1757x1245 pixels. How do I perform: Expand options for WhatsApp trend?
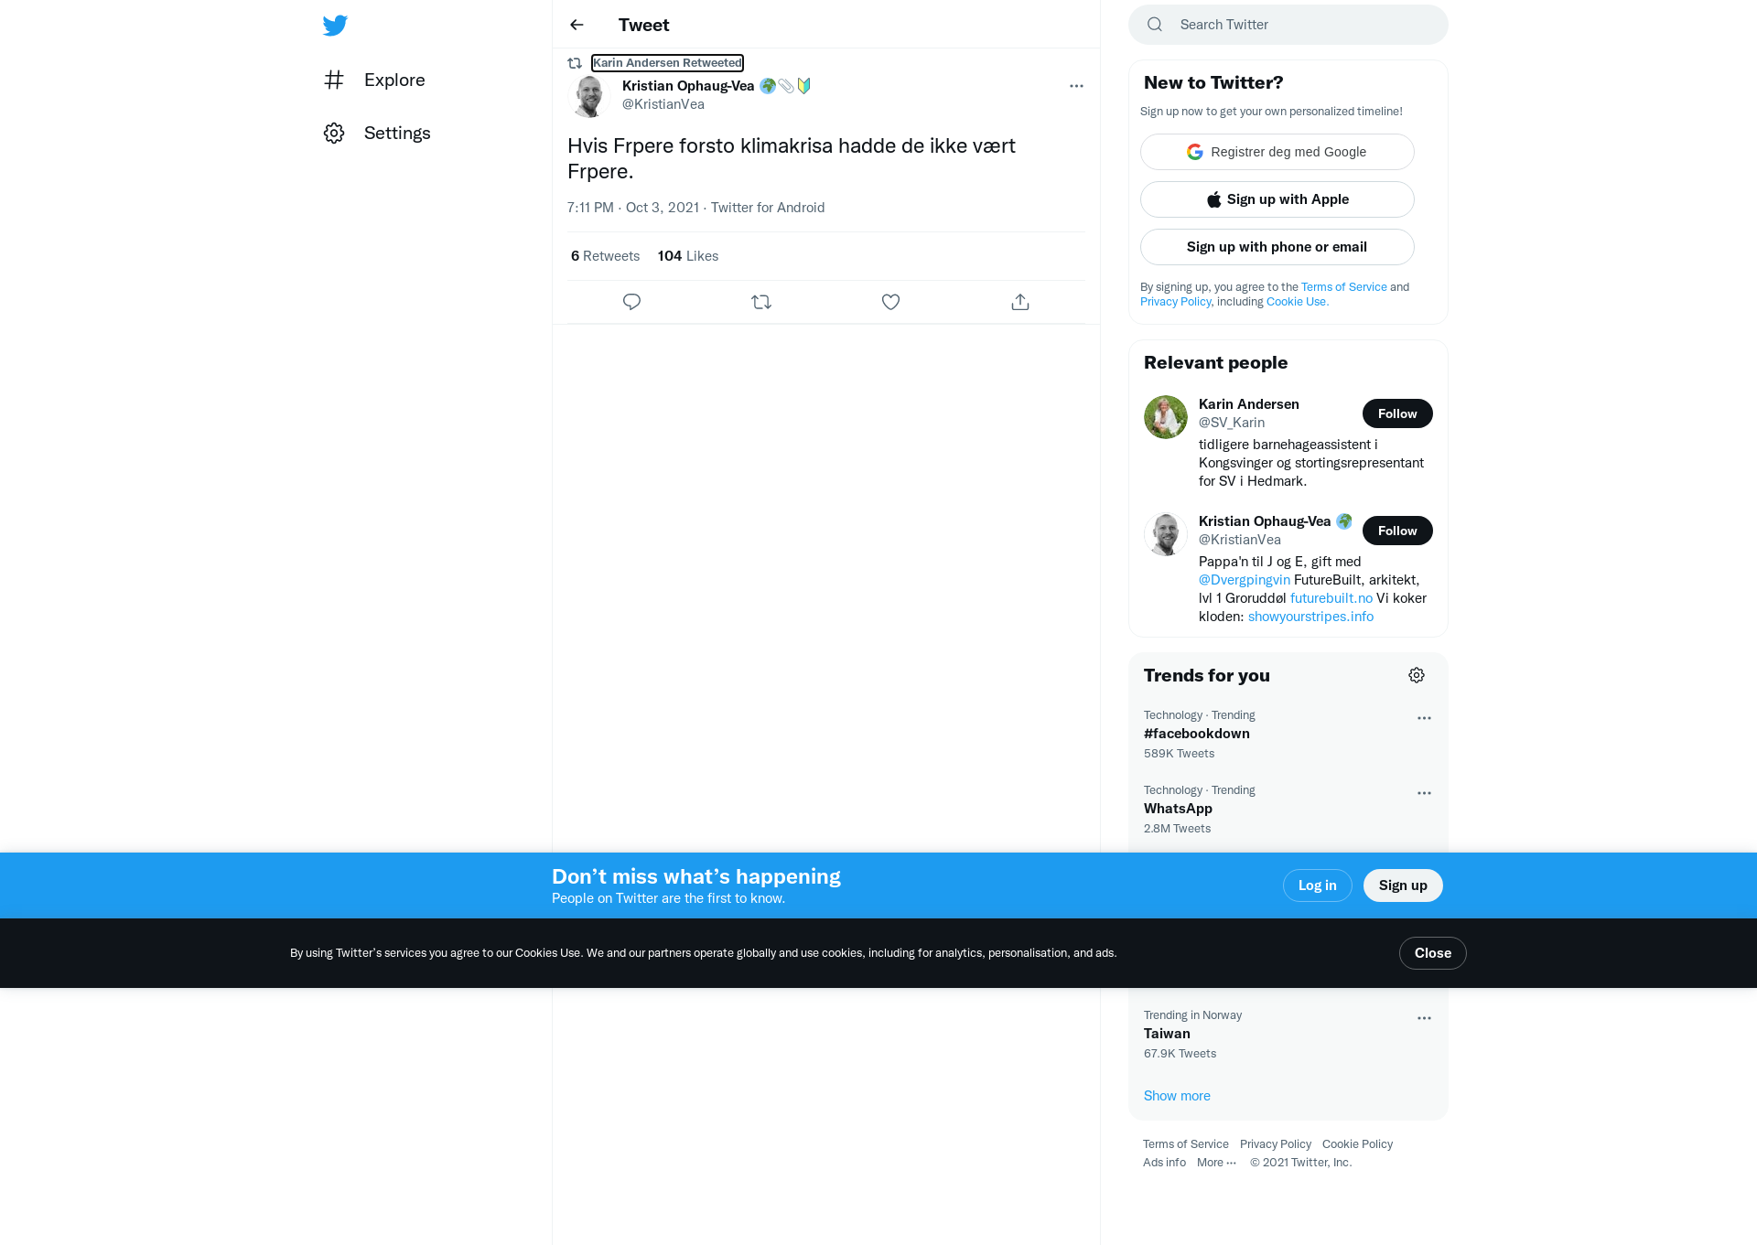coord(1424,793)
